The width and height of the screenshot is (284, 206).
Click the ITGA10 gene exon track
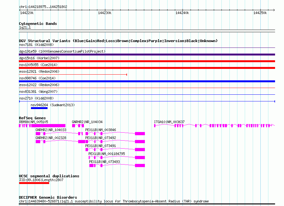[214, 126]
